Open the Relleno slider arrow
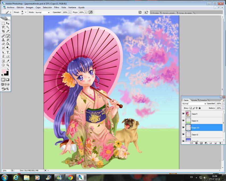The height and width of the screenshot is (181, 226). (223, 108)
